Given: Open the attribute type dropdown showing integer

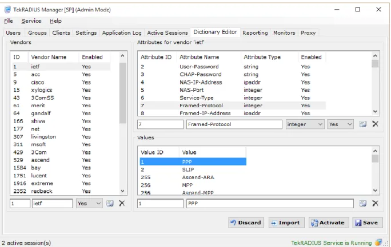Looking at the screenshot, I should point(305,124).
